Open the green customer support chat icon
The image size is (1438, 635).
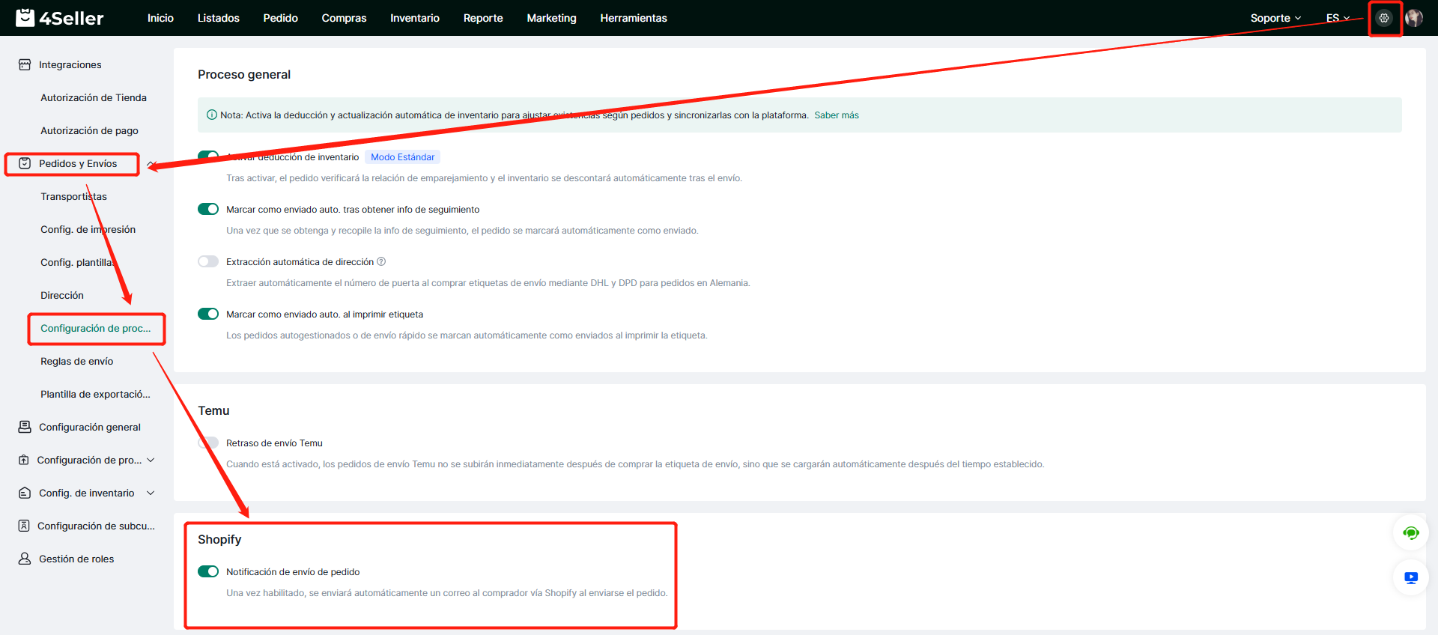coord(1411,533)
